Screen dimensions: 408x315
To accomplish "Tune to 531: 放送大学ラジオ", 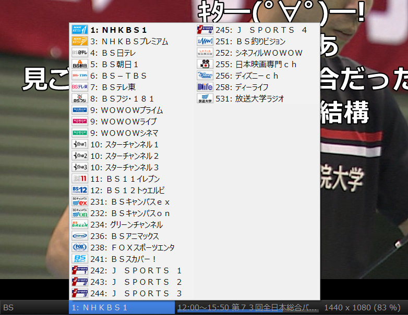I will coord(257,98).
